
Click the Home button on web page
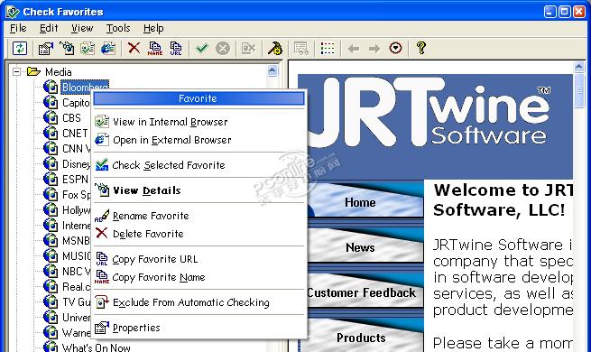click(365, 201)
